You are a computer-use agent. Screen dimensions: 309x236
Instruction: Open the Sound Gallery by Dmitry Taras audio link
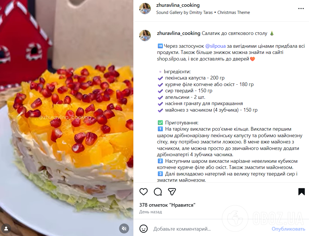point(184,12)
